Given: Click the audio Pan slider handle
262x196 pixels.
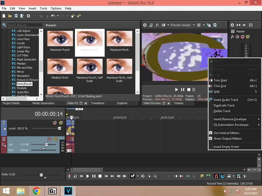Looking at the screenshot, I should pyautogui.click(x=43, y=149).
